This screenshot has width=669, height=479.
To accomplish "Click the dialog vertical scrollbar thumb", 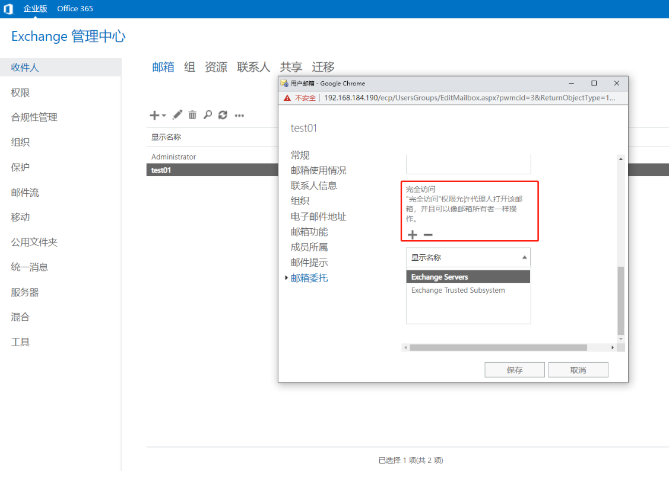I will [x=621, y=301].
